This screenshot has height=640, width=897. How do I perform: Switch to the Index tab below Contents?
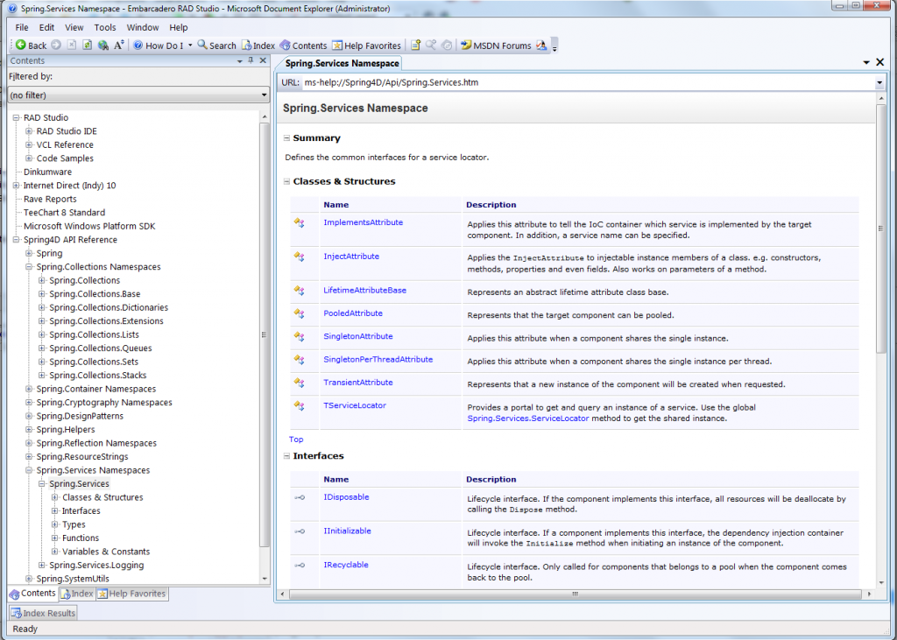[x=77, y=593]
